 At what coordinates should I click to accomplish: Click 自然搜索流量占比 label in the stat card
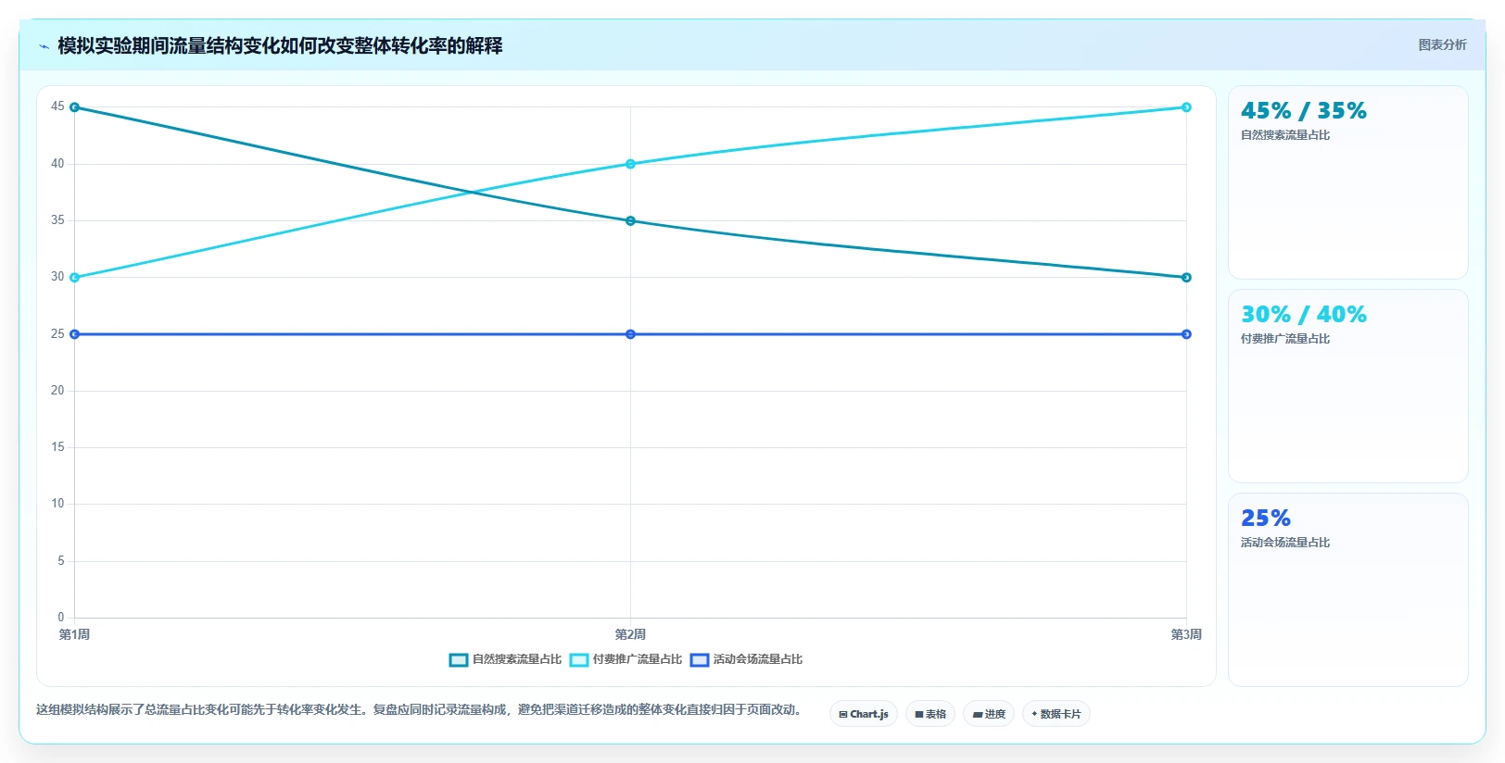point(1285,135)
